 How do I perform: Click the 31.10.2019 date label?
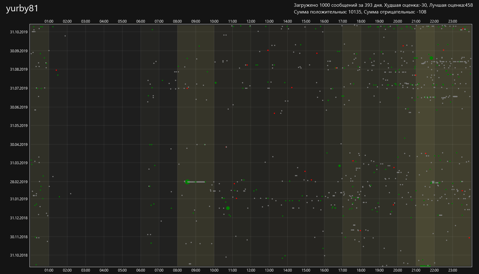point(19,32)
